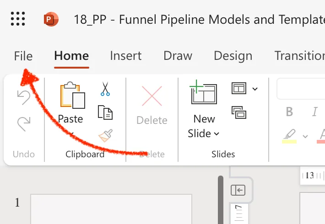Select the slide 1 thumbnail

pos(111,209)
